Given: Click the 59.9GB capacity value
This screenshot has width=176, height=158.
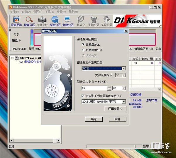Looking at the screenshot, I should (137, 101).
